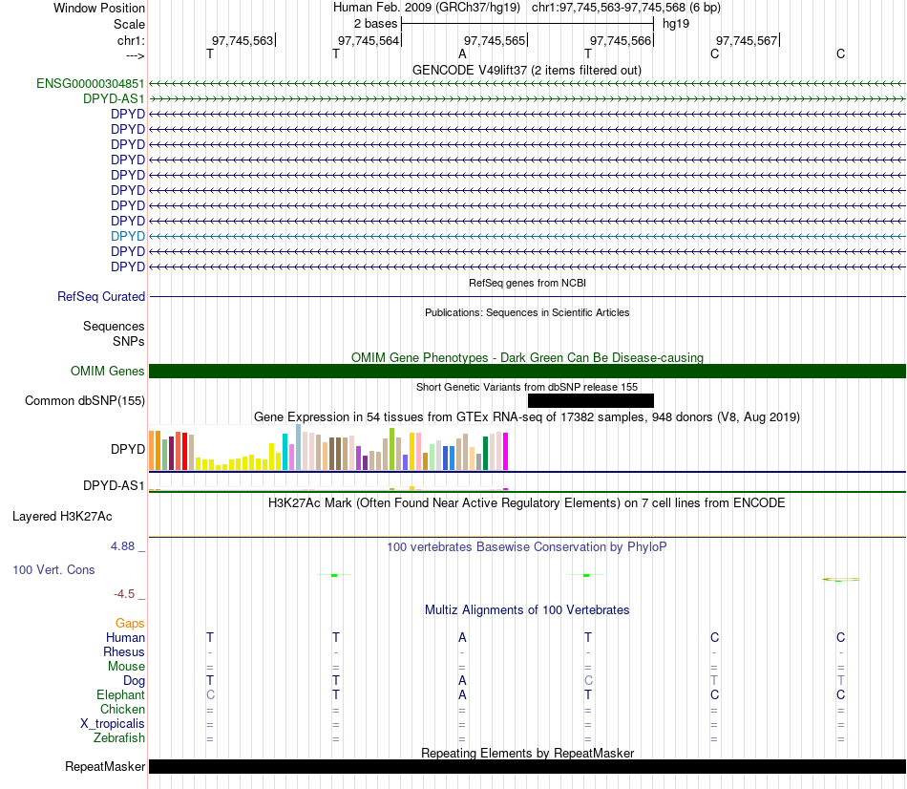This screenshot has height=789, width=907.
Task: Click the Common dbSNP(155) label
Action: pyautogui.click(x=84, y=400)
